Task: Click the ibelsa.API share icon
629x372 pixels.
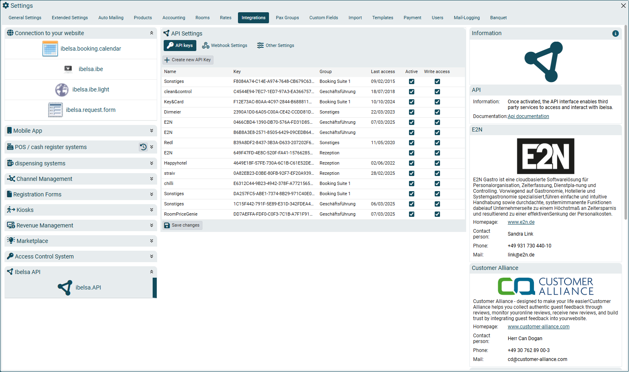Action: point(65,287)
